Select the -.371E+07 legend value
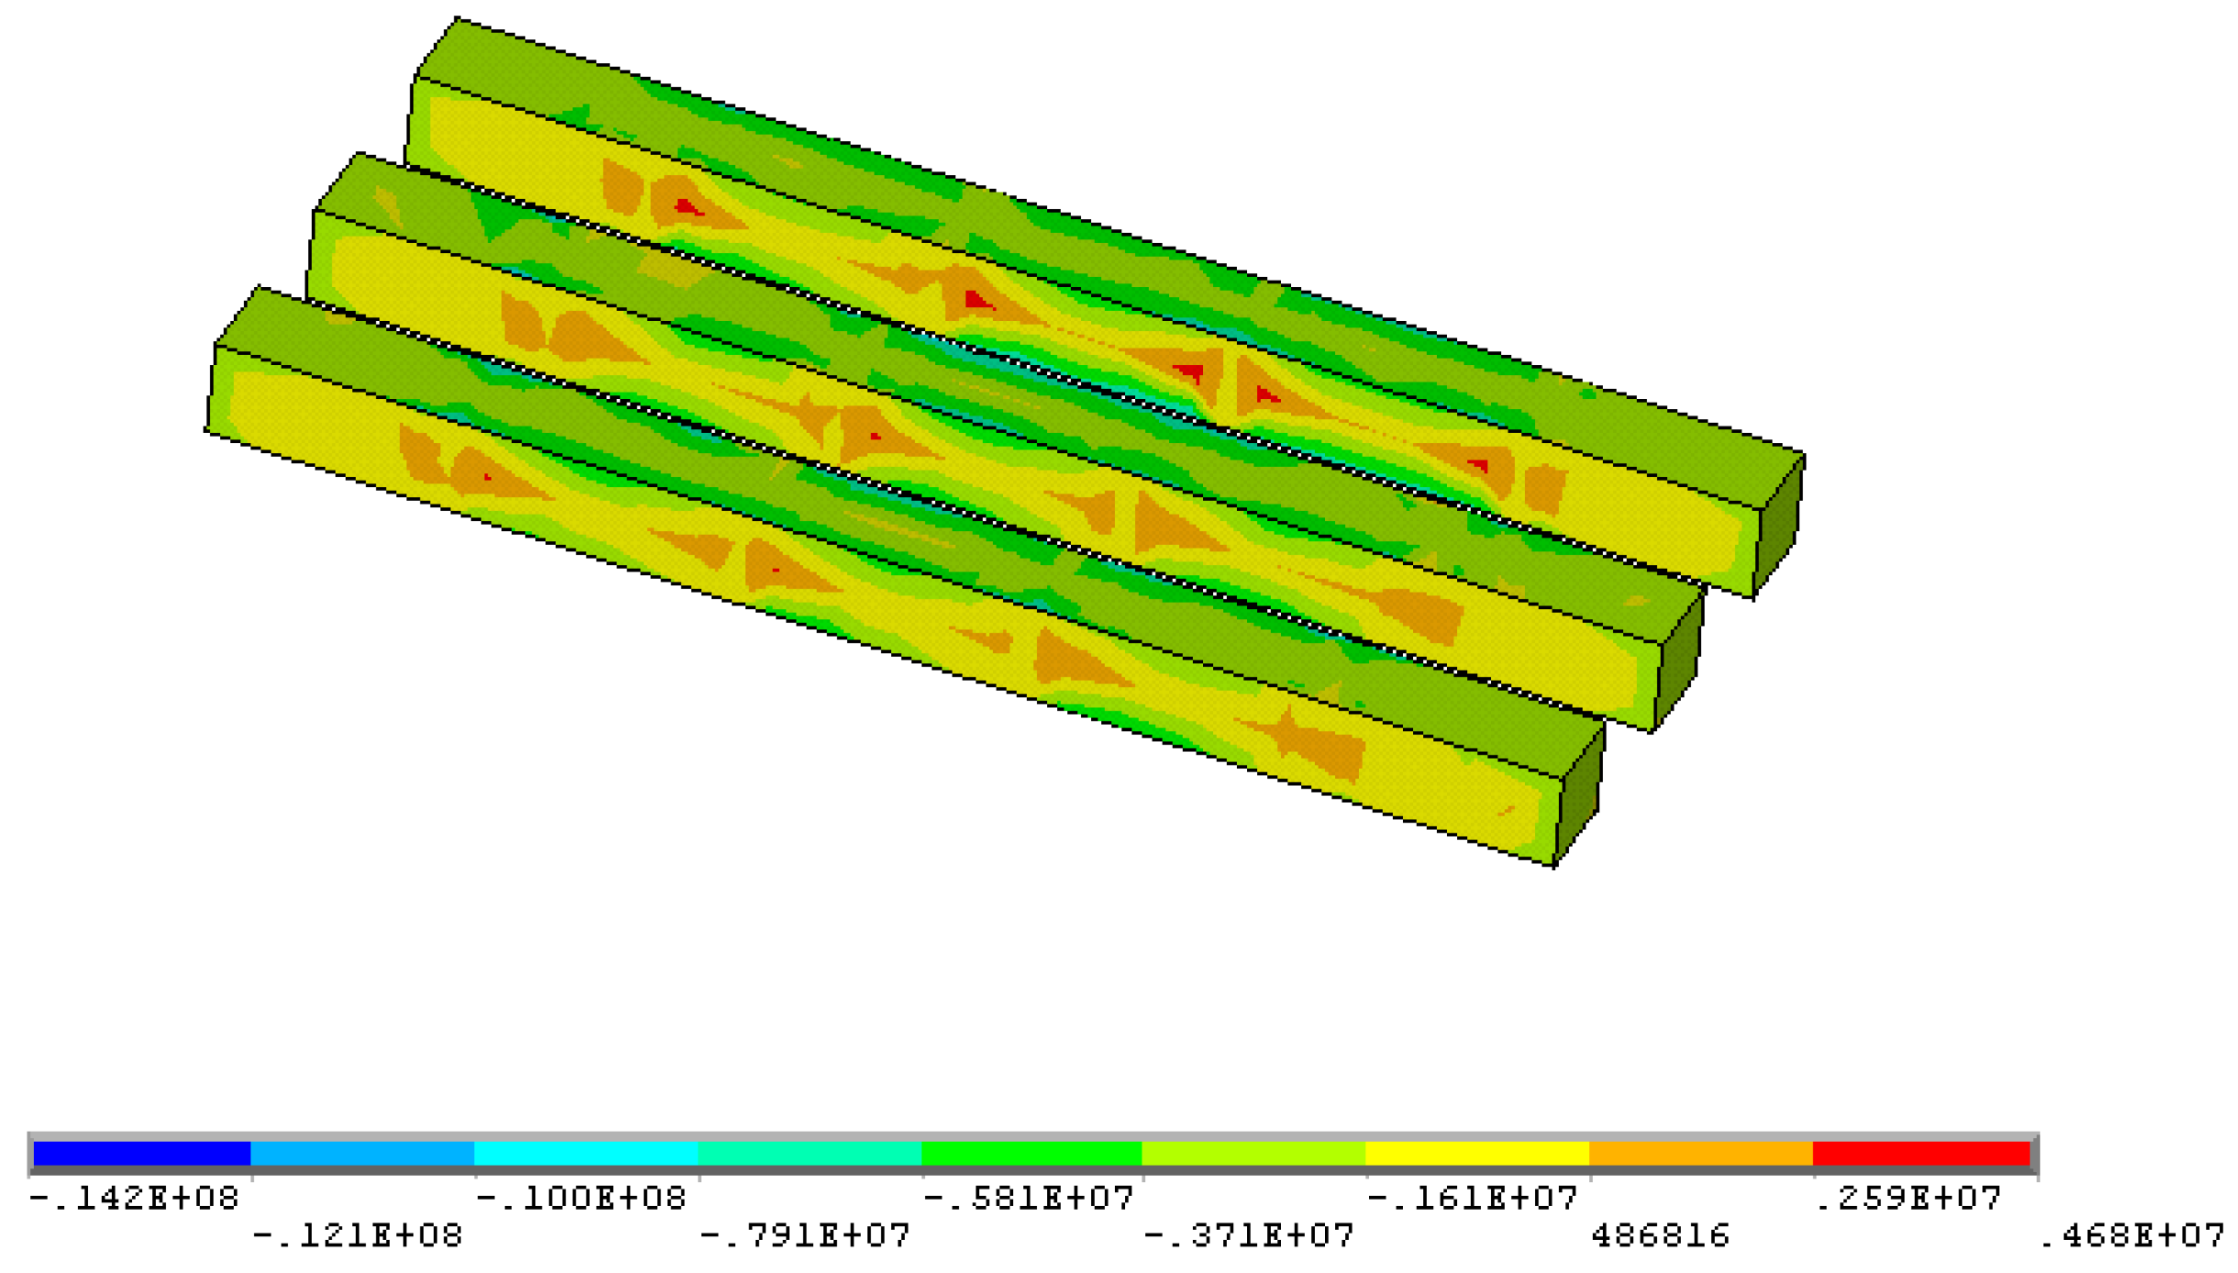Image resolution: width=2238 pixels, height=1273 pixels. [1249, 1235]
